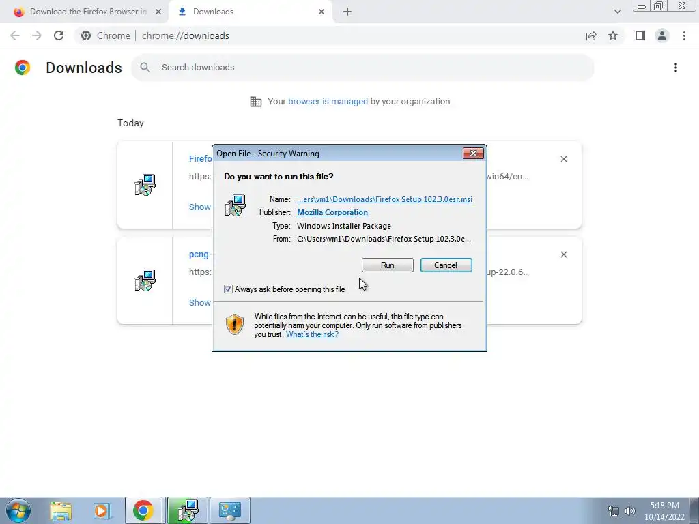
Task: Go back with the back arrow
Action: pos(15,35)
